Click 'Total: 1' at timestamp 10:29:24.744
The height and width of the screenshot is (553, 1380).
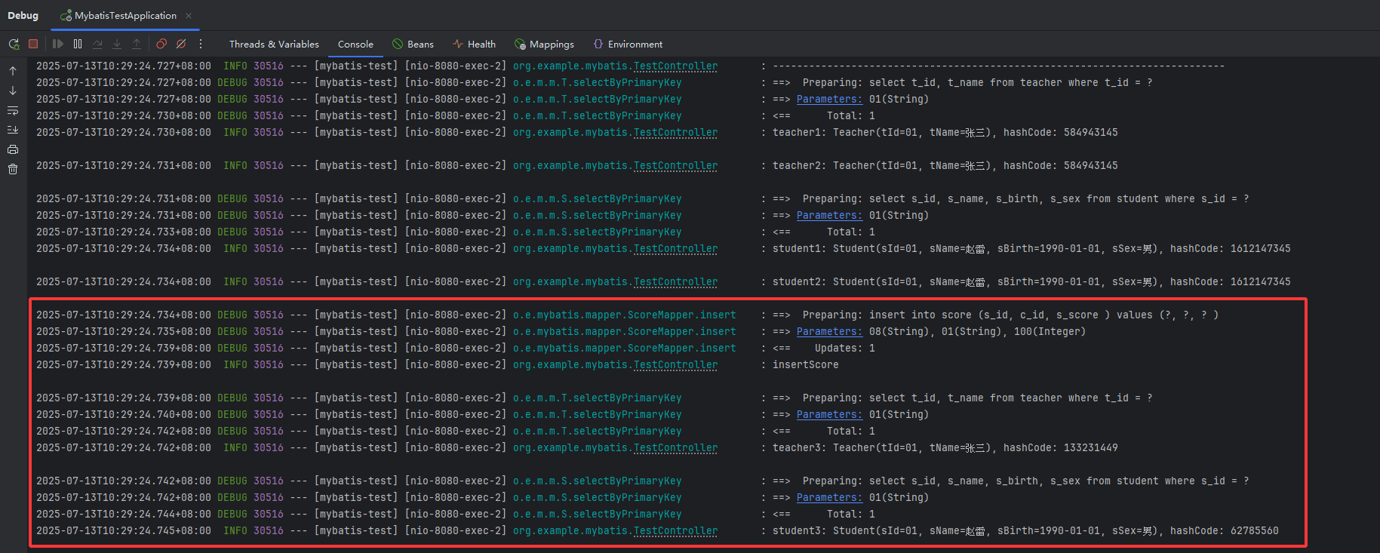click(x=851, y=514)
